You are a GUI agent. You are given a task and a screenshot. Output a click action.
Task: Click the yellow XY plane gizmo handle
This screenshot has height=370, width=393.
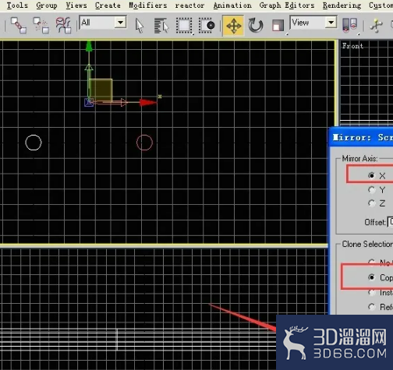tap(101, 90)
